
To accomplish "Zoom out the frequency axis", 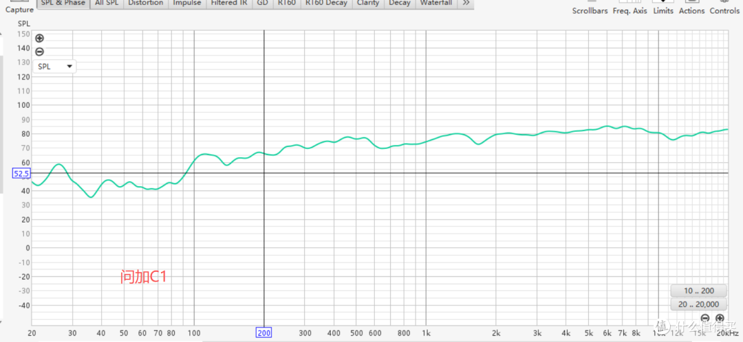I will tap(705, 318).
